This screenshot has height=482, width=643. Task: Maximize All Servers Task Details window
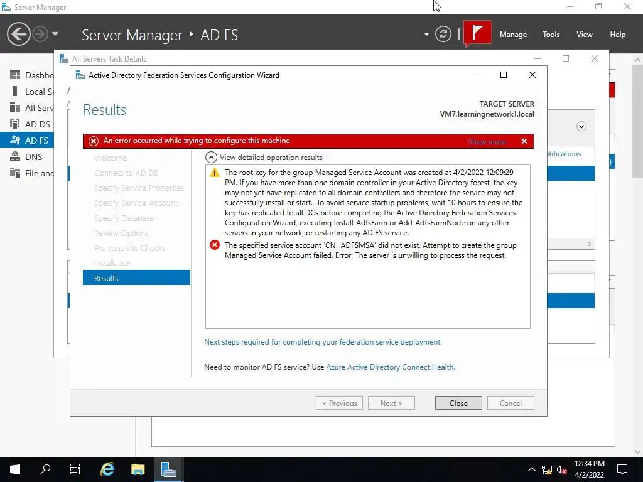(x=566, y=58)
